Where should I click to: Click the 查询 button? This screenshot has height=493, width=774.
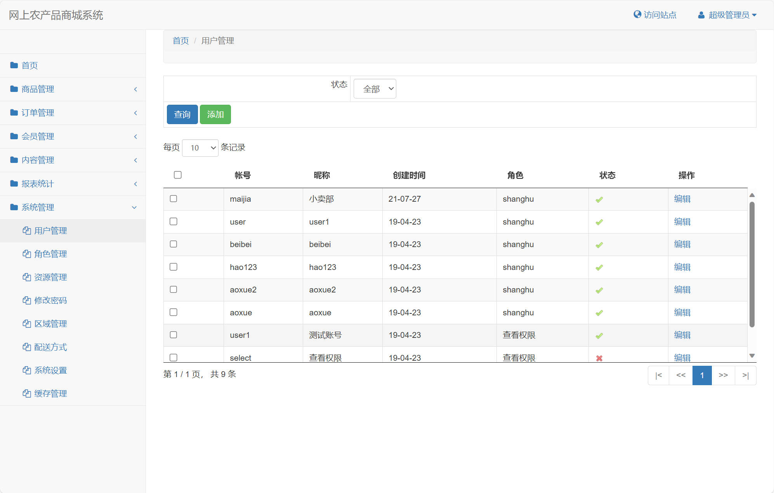click(182, 114)
